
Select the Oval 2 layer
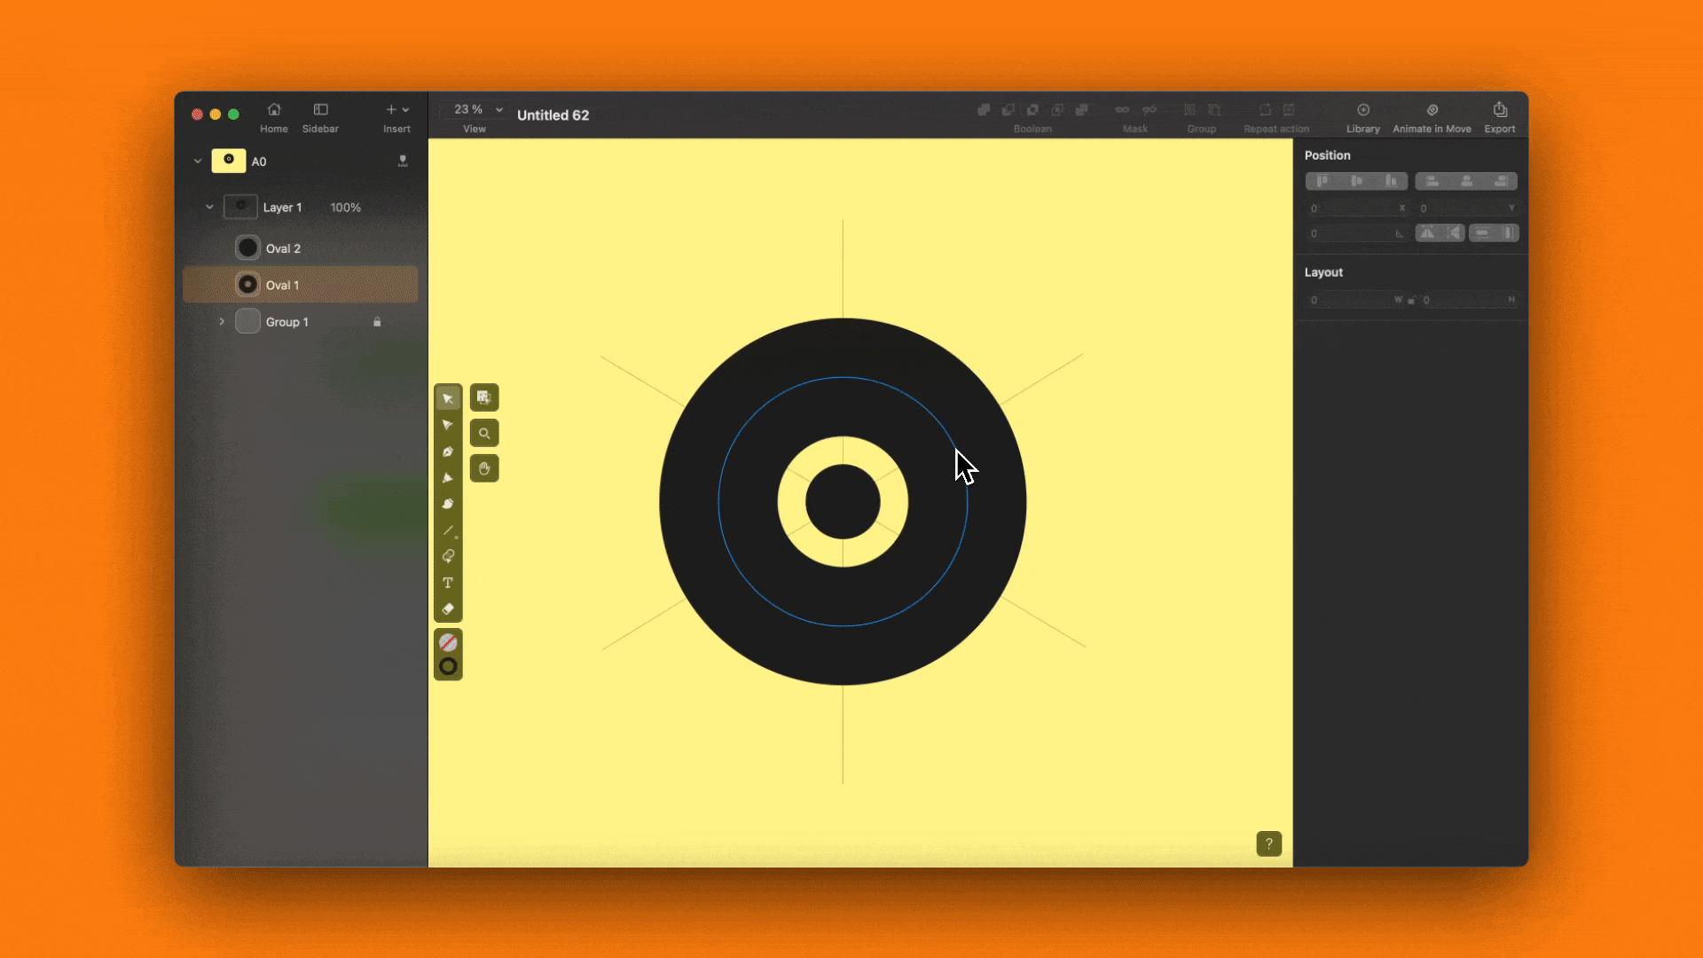(x=300, y=248)
